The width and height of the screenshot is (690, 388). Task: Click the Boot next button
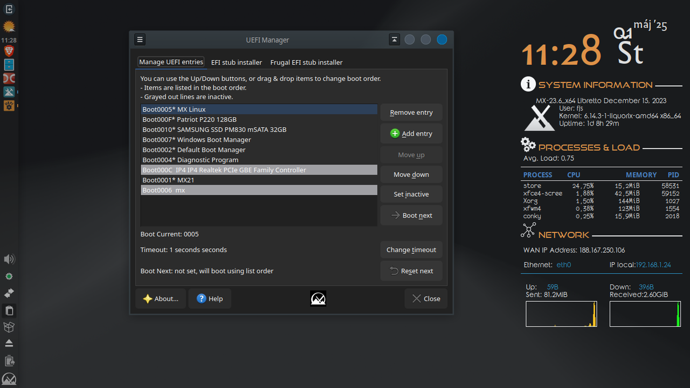tap(411, 215)
